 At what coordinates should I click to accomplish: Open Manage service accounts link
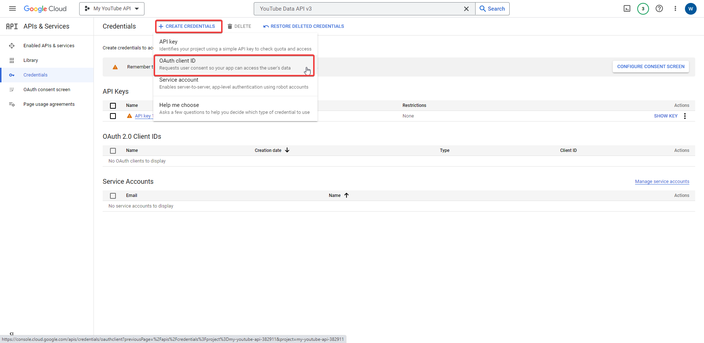click(662, 182)
